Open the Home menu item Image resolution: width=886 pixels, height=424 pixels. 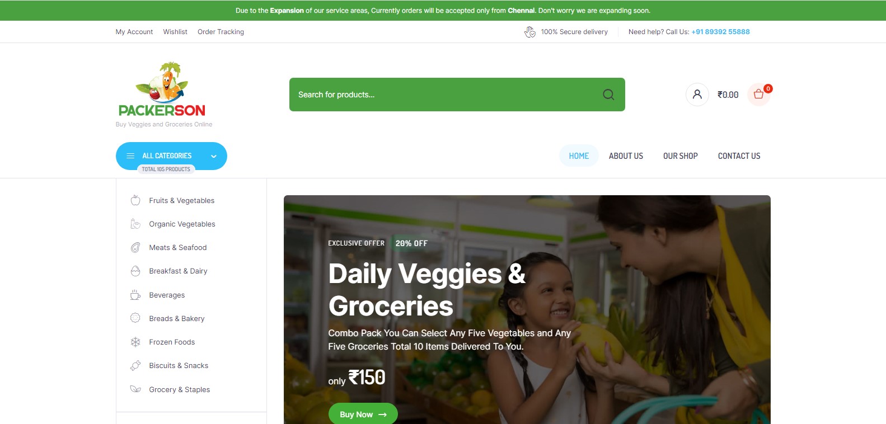[579, 156]
